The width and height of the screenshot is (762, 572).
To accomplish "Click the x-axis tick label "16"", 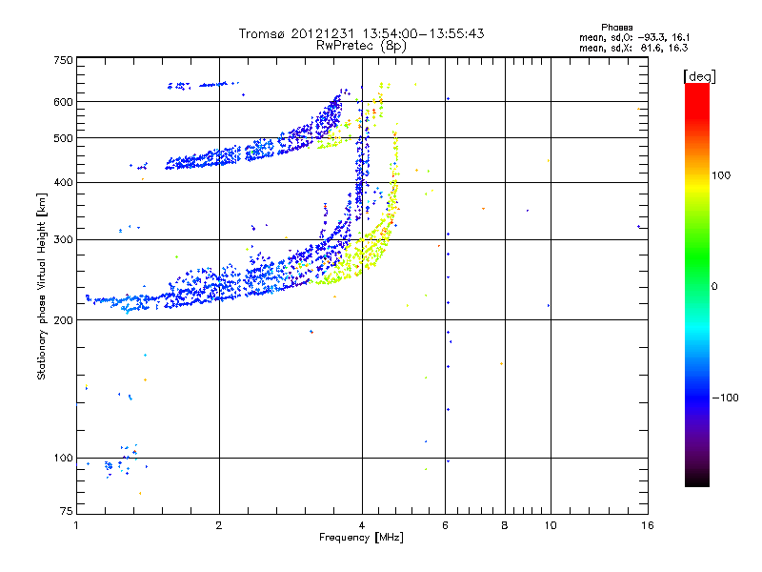I will (x=648, y=525).
